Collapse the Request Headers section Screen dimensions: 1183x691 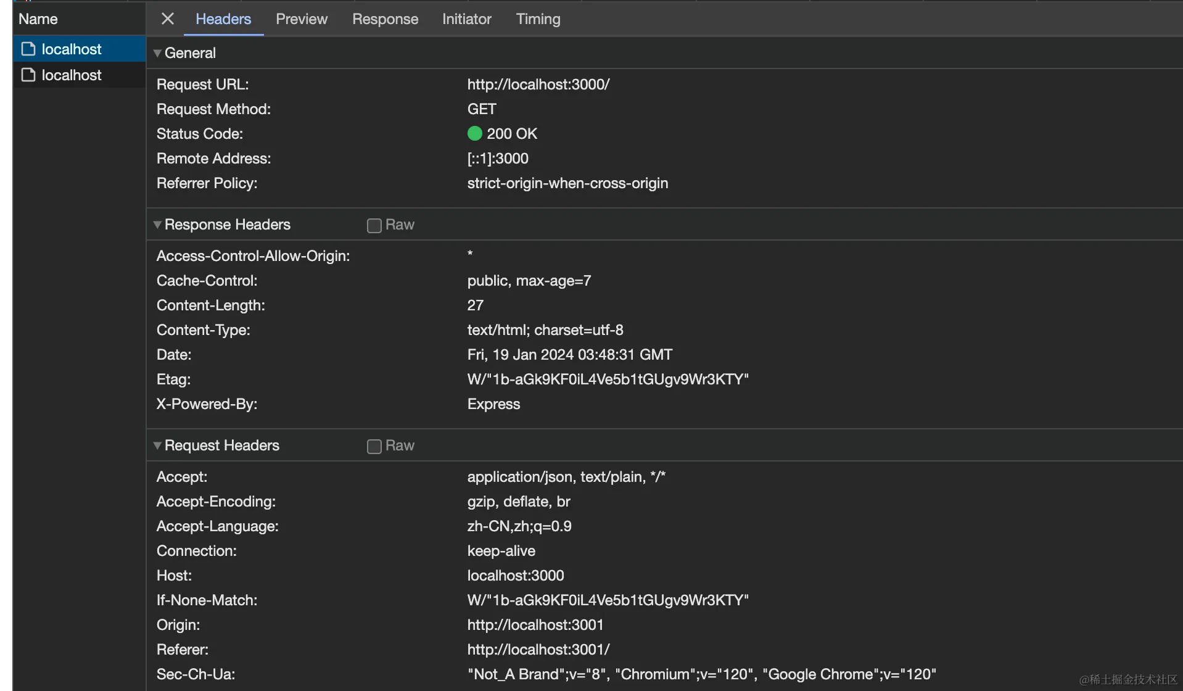click(158, 445)
